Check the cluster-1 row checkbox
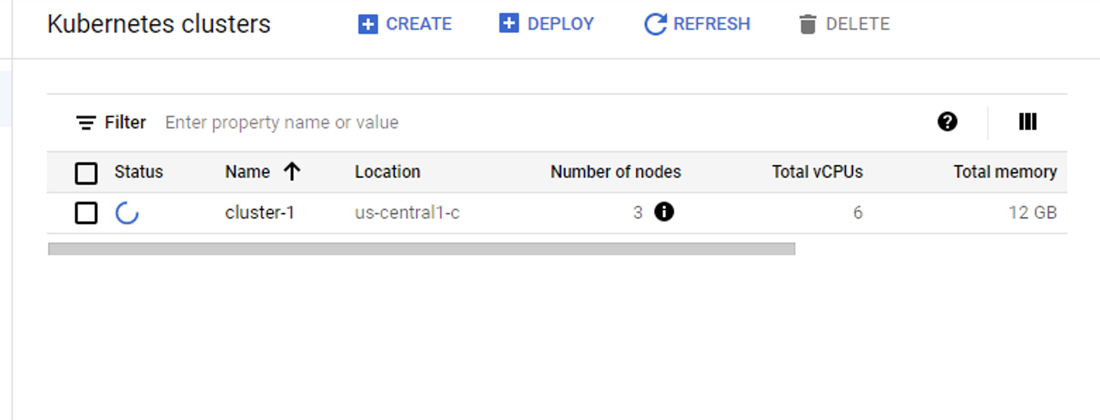The height and width of the screenshot is (420, 1100). [x=86, y=213]
